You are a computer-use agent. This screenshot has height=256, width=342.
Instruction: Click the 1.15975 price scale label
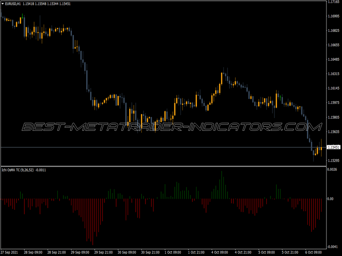[334, 102]
